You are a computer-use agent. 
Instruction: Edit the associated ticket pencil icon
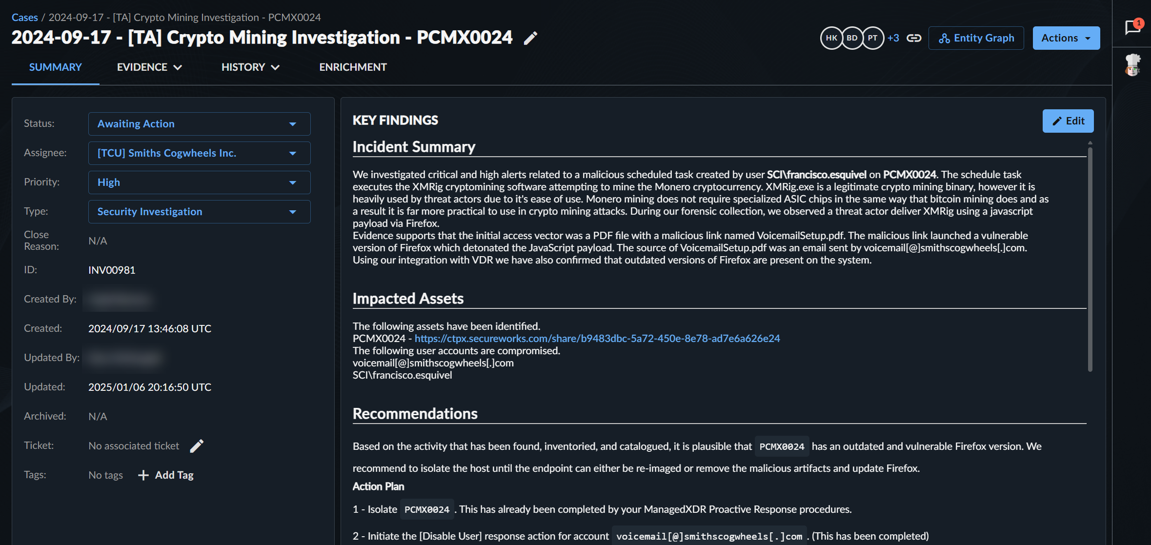tap(197, 445)
